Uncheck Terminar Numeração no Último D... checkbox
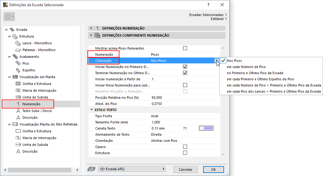The image size is (323, 176). click(185, 73)
